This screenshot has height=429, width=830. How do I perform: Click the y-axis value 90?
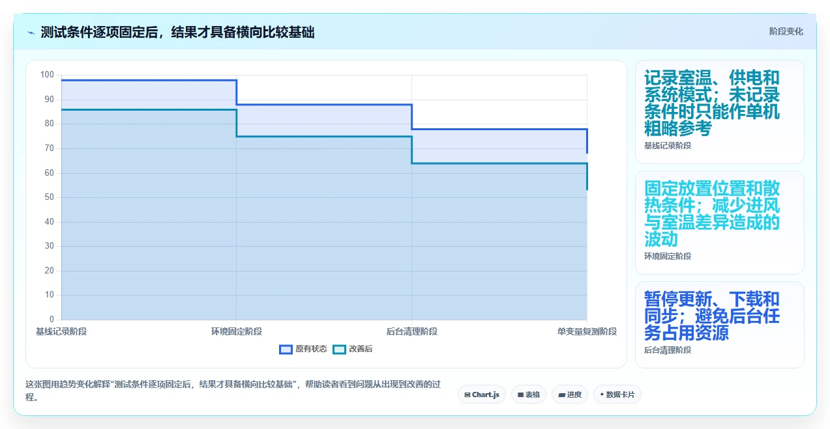click(50, 100)
